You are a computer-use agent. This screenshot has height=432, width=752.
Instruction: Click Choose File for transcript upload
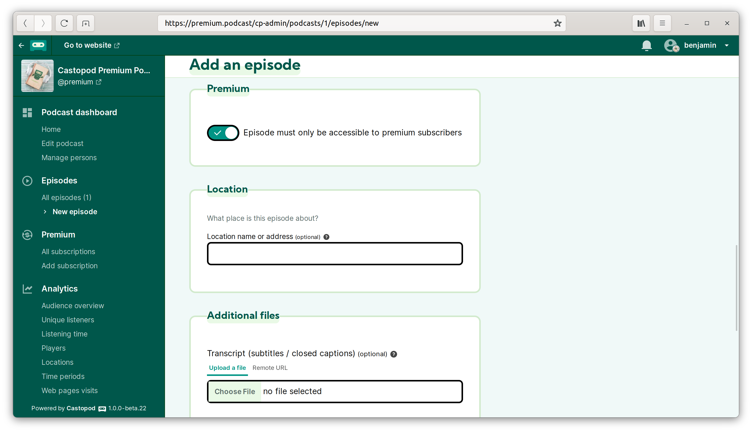pos(235,391)
